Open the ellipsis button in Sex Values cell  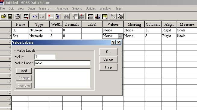(120, 36)
